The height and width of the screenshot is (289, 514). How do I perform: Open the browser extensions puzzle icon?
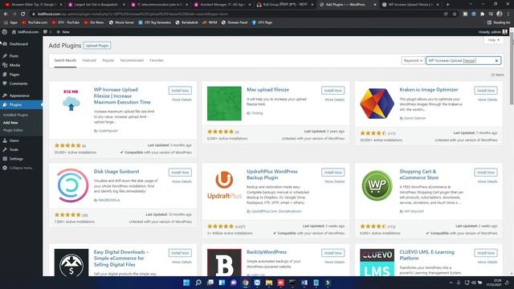coord(482,14)
